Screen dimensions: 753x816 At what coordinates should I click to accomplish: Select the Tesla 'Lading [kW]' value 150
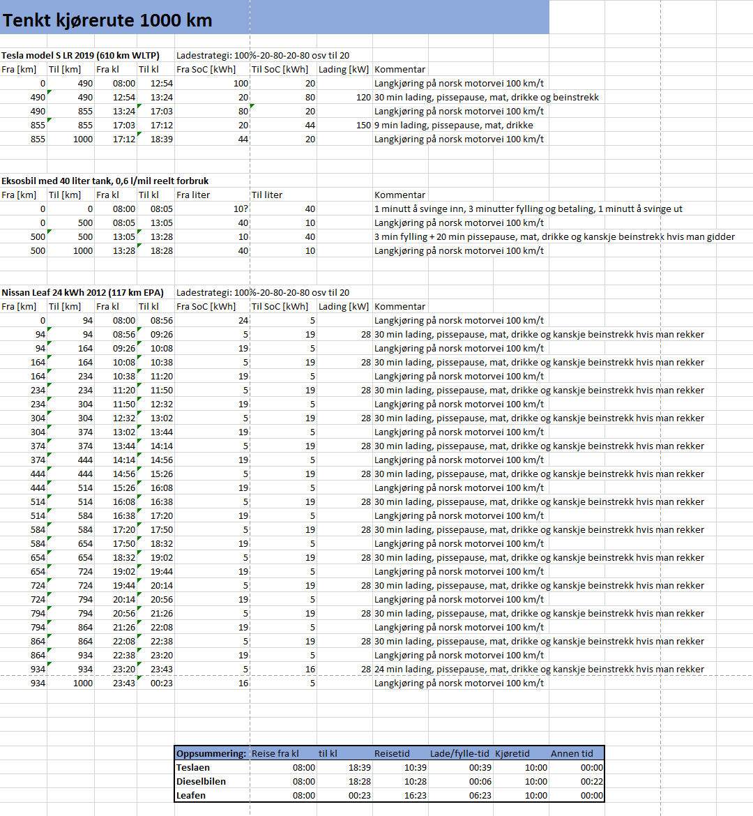pos(344,126)
